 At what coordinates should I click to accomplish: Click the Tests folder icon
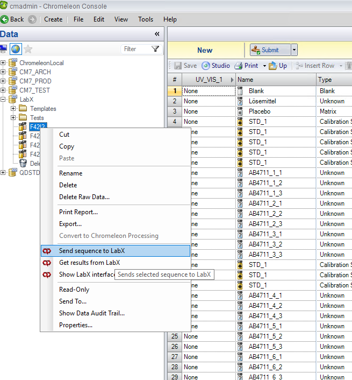pos(23,117)
